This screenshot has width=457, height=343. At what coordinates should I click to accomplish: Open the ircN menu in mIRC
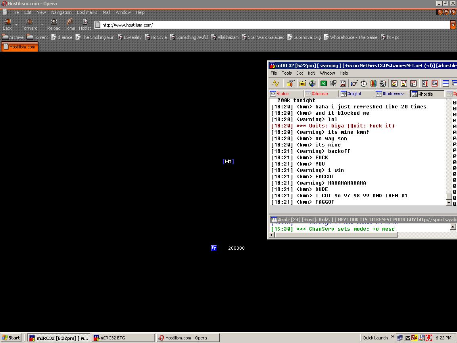(x=311, y=73)
